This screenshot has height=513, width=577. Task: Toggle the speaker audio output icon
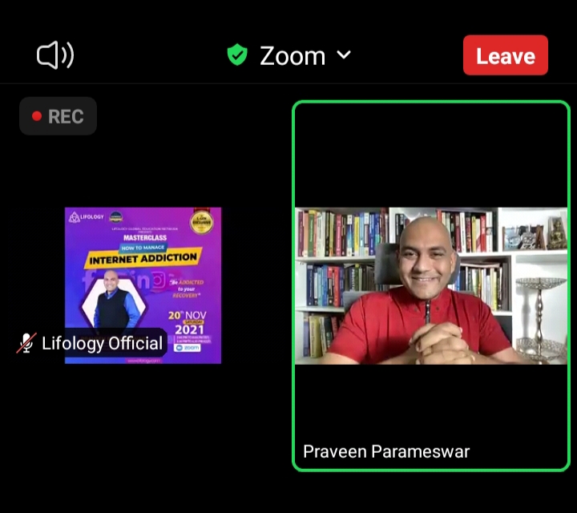(x=55, y=55)
